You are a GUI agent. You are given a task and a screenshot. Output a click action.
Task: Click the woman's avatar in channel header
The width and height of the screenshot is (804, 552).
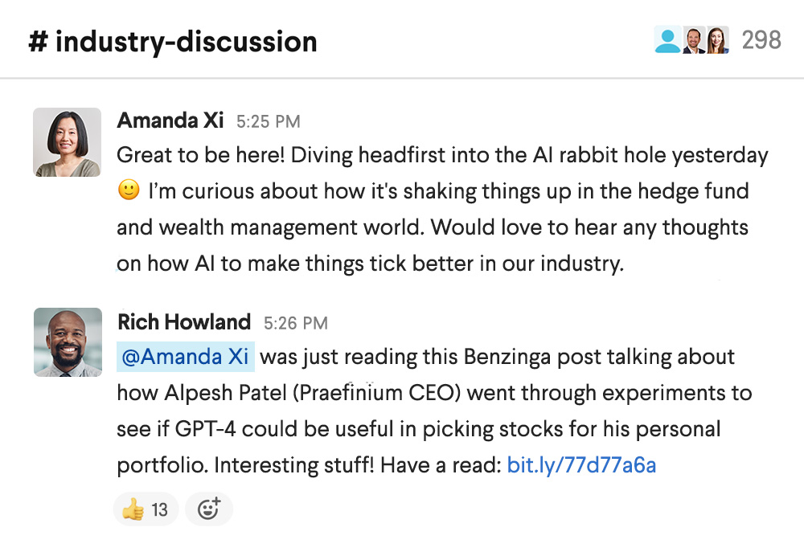click(x=717, y=40)
